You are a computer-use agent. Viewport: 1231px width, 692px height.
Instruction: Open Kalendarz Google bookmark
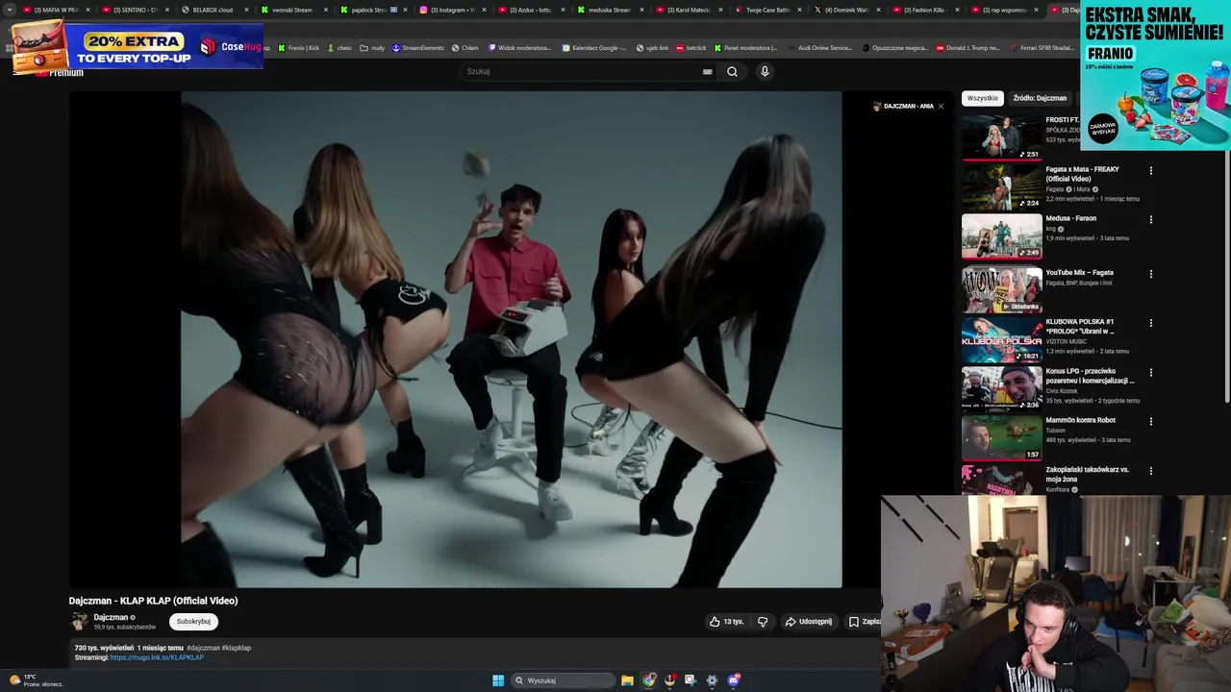pos(593,48)
